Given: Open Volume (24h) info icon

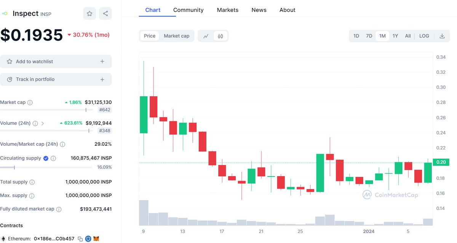Looking at the screenshot, I should (35, 124).
